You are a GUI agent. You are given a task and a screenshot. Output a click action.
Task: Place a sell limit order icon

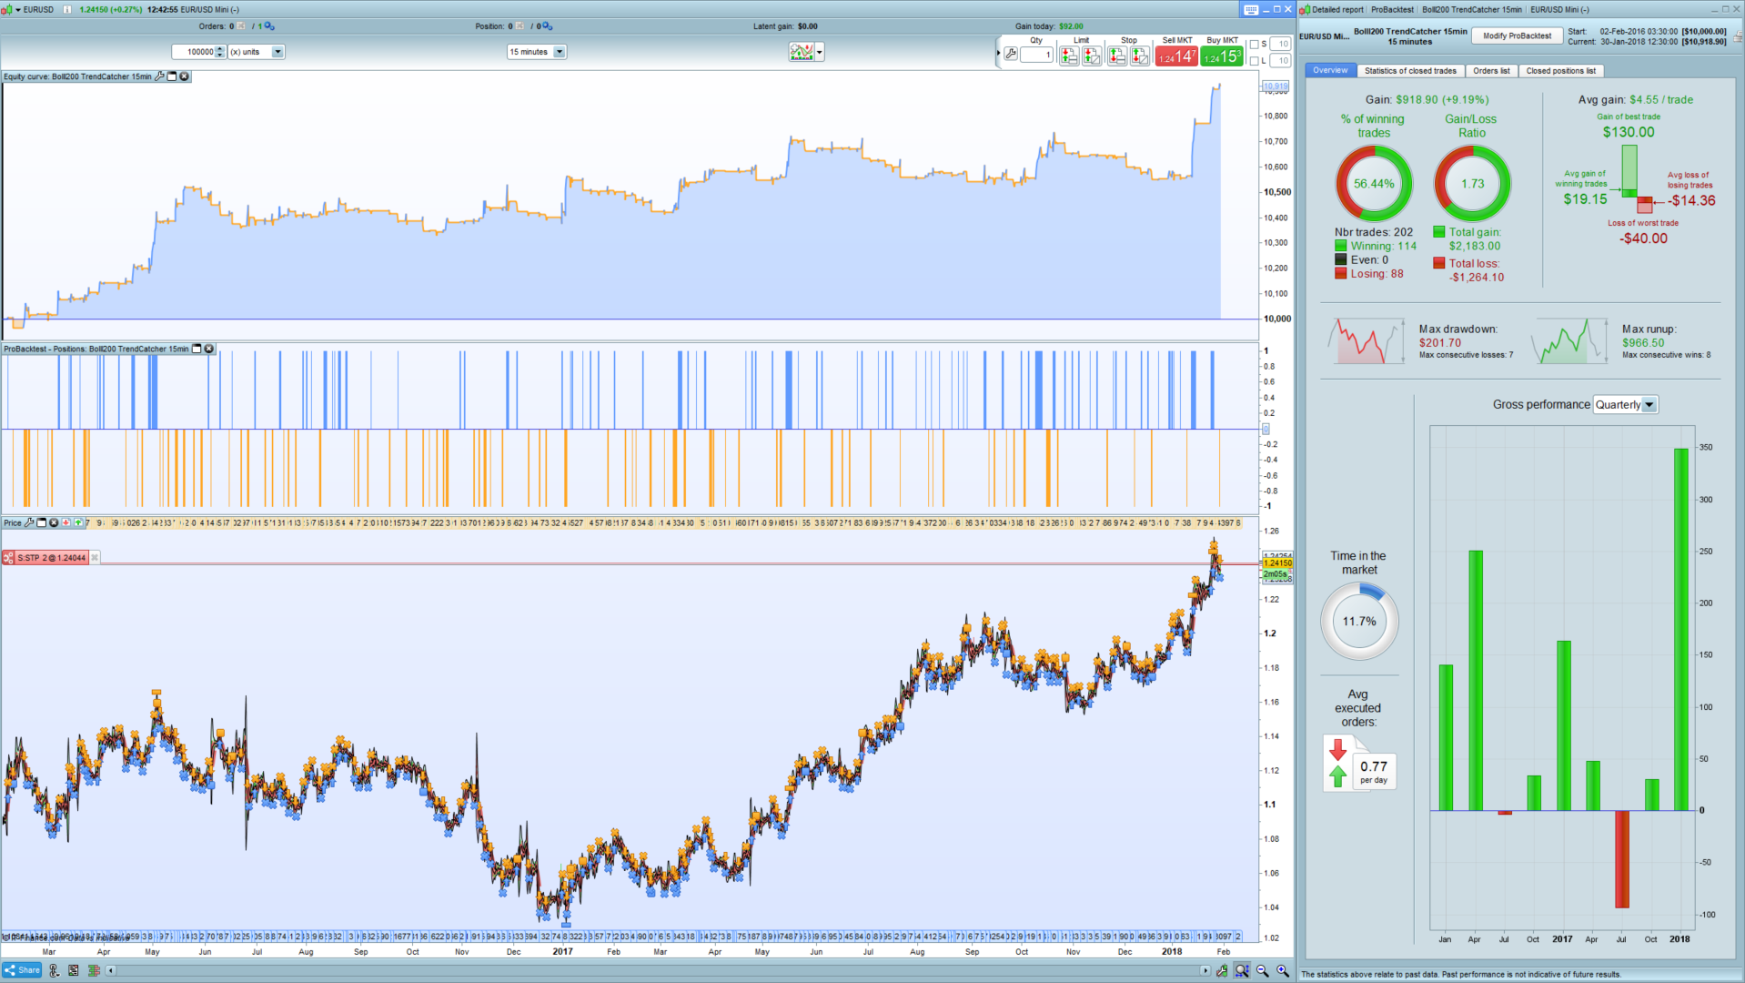tap(1092, 56)
